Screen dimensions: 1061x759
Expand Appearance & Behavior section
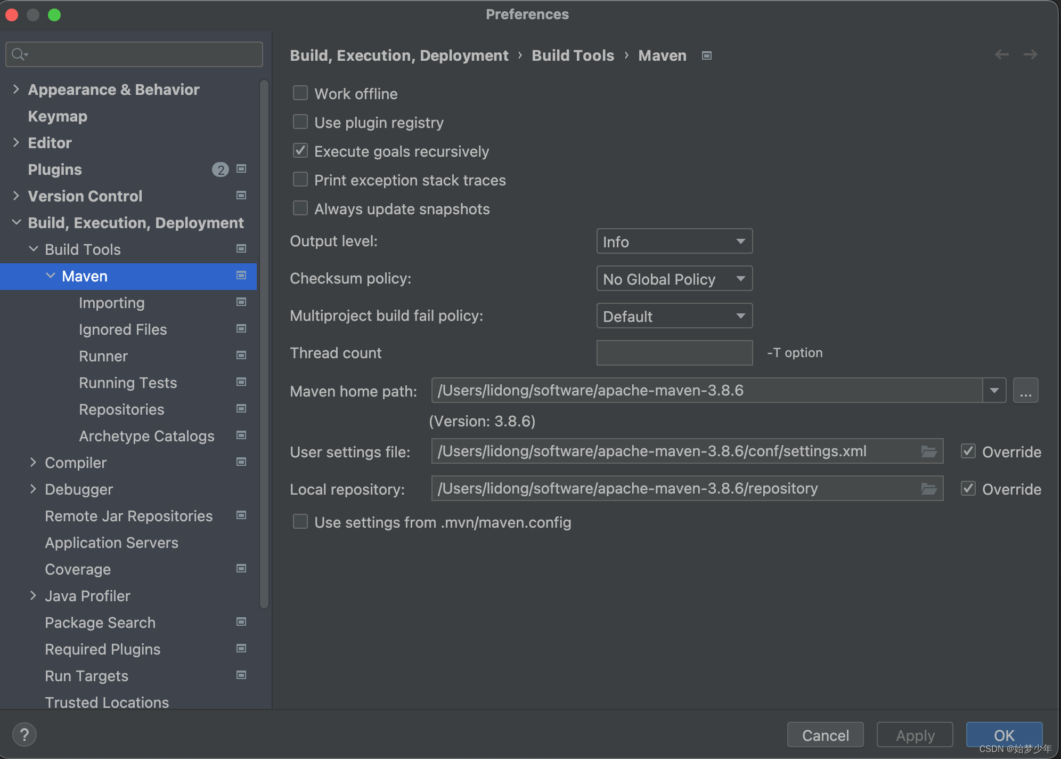16,89
